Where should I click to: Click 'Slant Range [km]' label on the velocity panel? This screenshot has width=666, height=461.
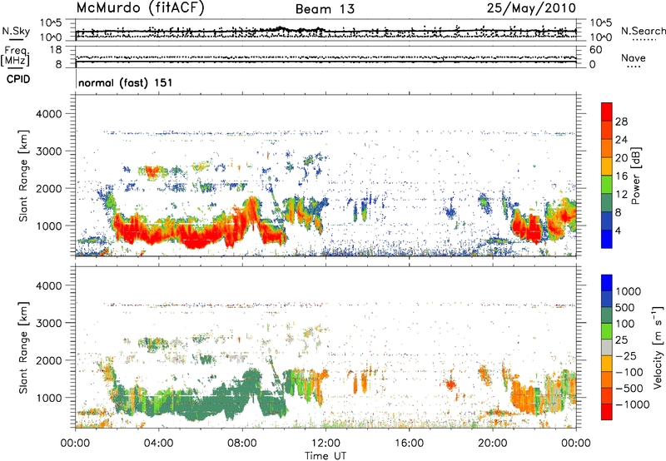(x=23, y=347)
